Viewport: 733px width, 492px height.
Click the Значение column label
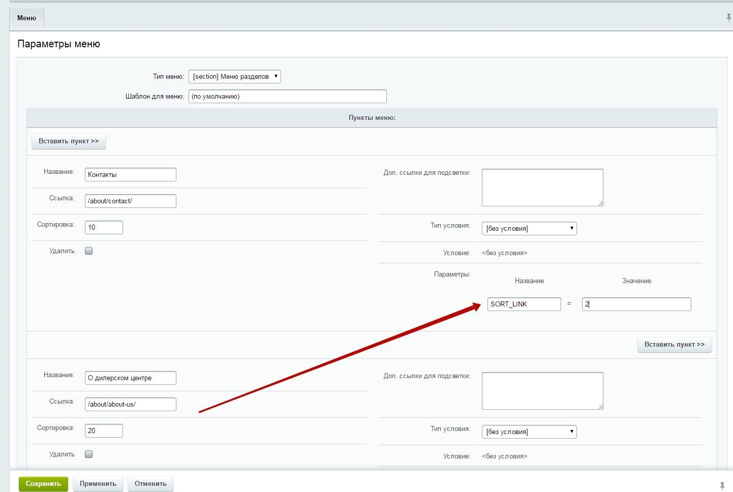click(x=636, y=281)
